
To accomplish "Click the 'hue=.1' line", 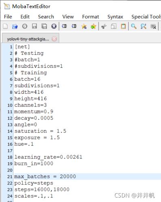I will point(24,144).
